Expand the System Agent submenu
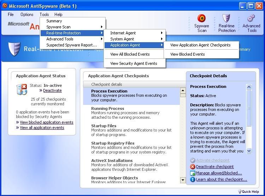This screenshot has width=265, height=196. point(135,39)
